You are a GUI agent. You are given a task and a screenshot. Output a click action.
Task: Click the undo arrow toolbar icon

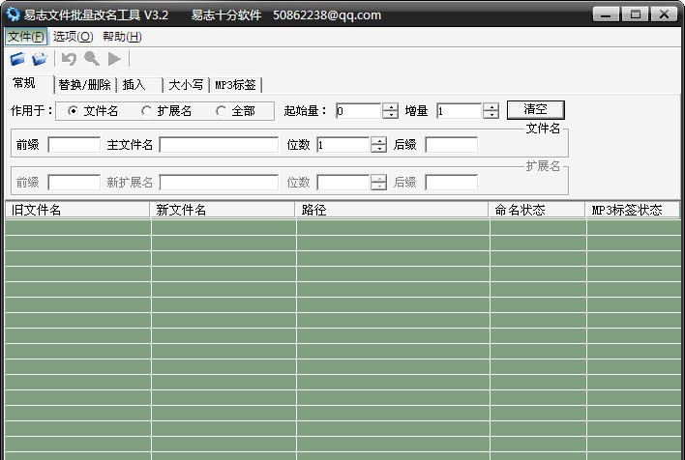[x=69, y=59]
